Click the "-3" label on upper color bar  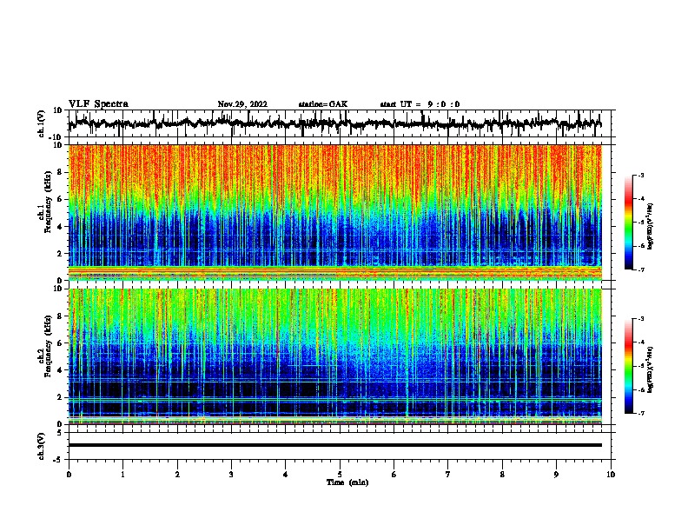pos(640,176)
